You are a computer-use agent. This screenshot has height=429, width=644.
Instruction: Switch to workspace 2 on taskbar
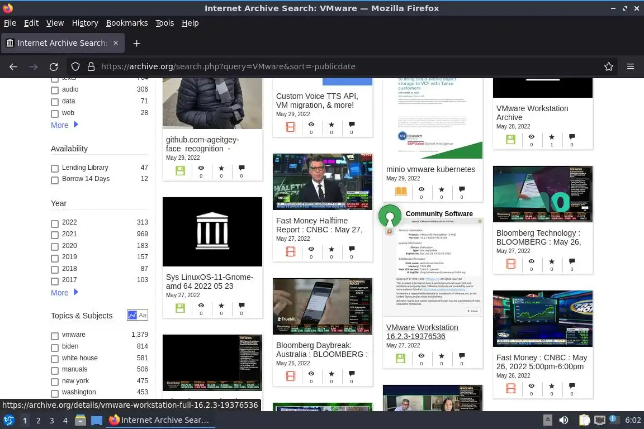coord(39,421)
